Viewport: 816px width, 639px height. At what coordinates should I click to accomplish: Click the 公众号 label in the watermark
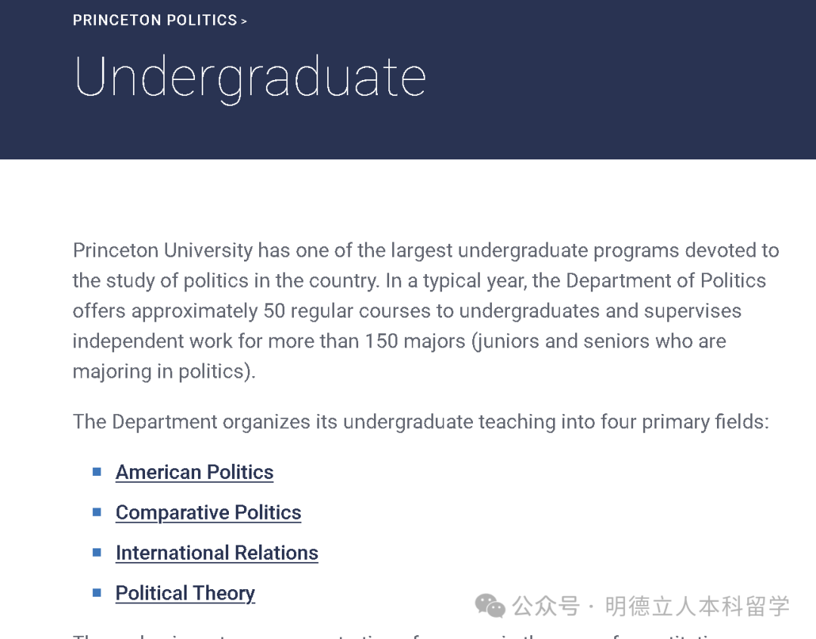546,606
